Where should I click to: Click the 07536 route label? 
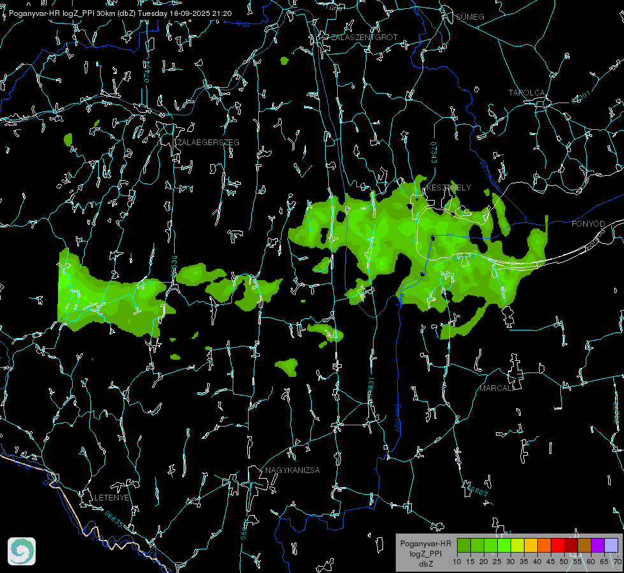coord(174,266)
